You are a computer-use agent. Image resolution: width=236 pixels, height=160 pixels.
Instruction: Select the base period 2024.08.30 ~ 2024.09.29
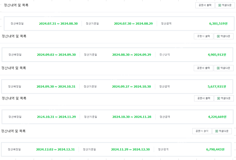[131, 55]
